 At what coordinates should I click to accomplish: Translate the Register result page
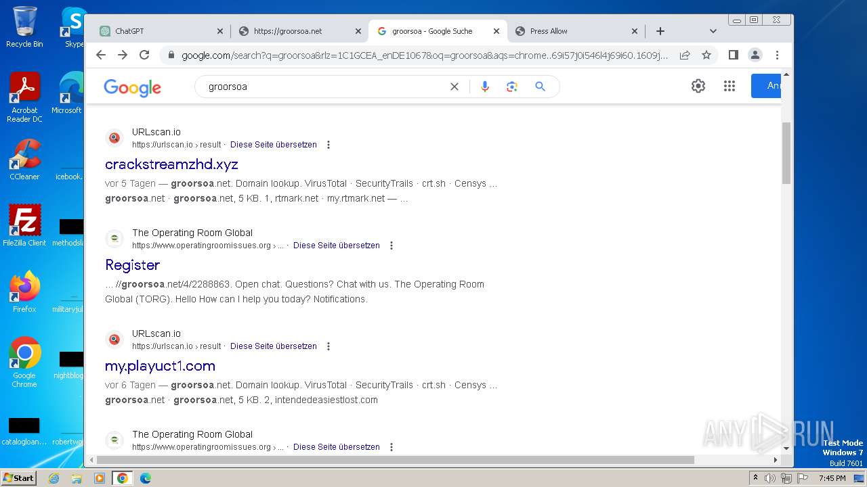click(x=337, y=246)
